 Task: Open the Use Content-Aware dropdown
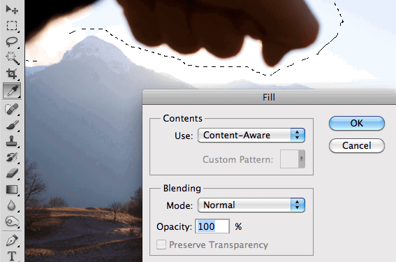pos(251,135)
